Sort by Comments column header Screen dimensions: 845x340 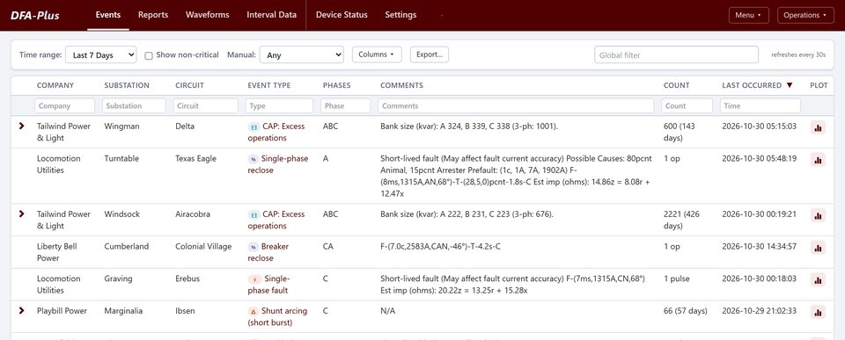tap(401, 85)
